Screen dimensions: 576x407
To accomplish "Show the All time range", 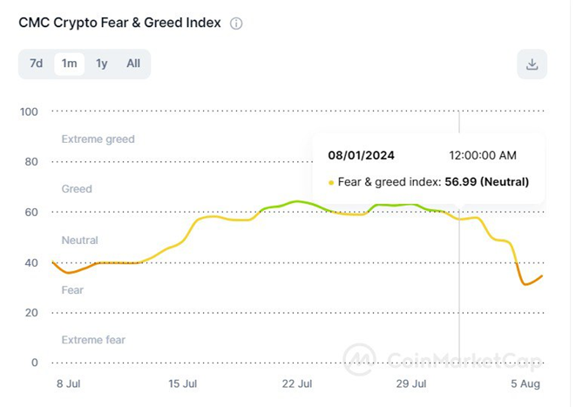I will [132, 64].
